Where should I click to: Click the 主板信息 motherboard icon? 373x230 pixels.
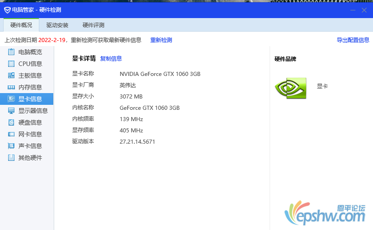click(11, 75)
